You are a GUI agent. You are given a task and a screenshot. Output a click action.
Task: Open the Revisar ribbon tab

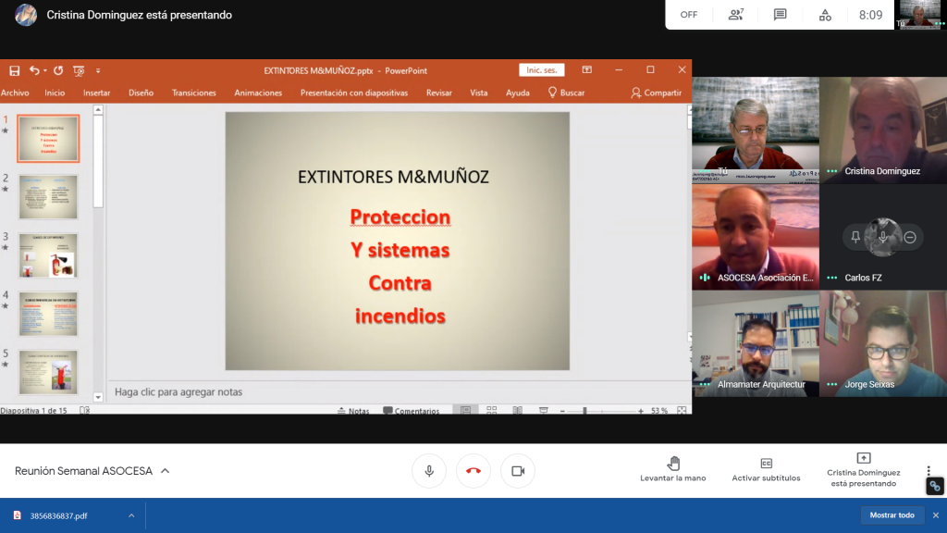(x=439, y=93)
